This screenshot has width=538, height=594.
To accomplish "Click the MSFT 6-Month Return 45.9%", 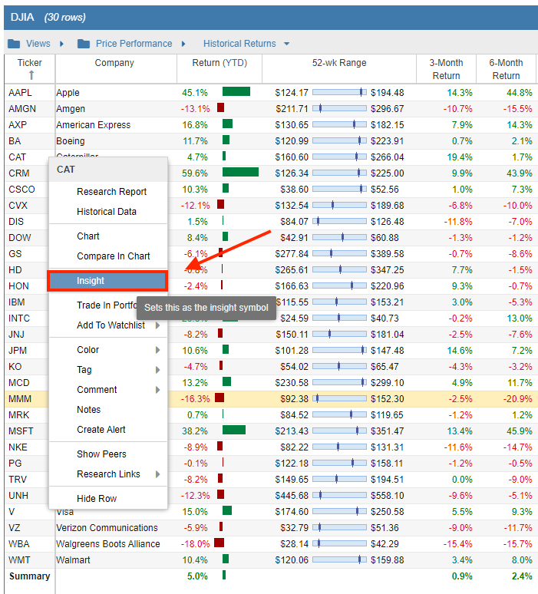I will click(520, 431).
